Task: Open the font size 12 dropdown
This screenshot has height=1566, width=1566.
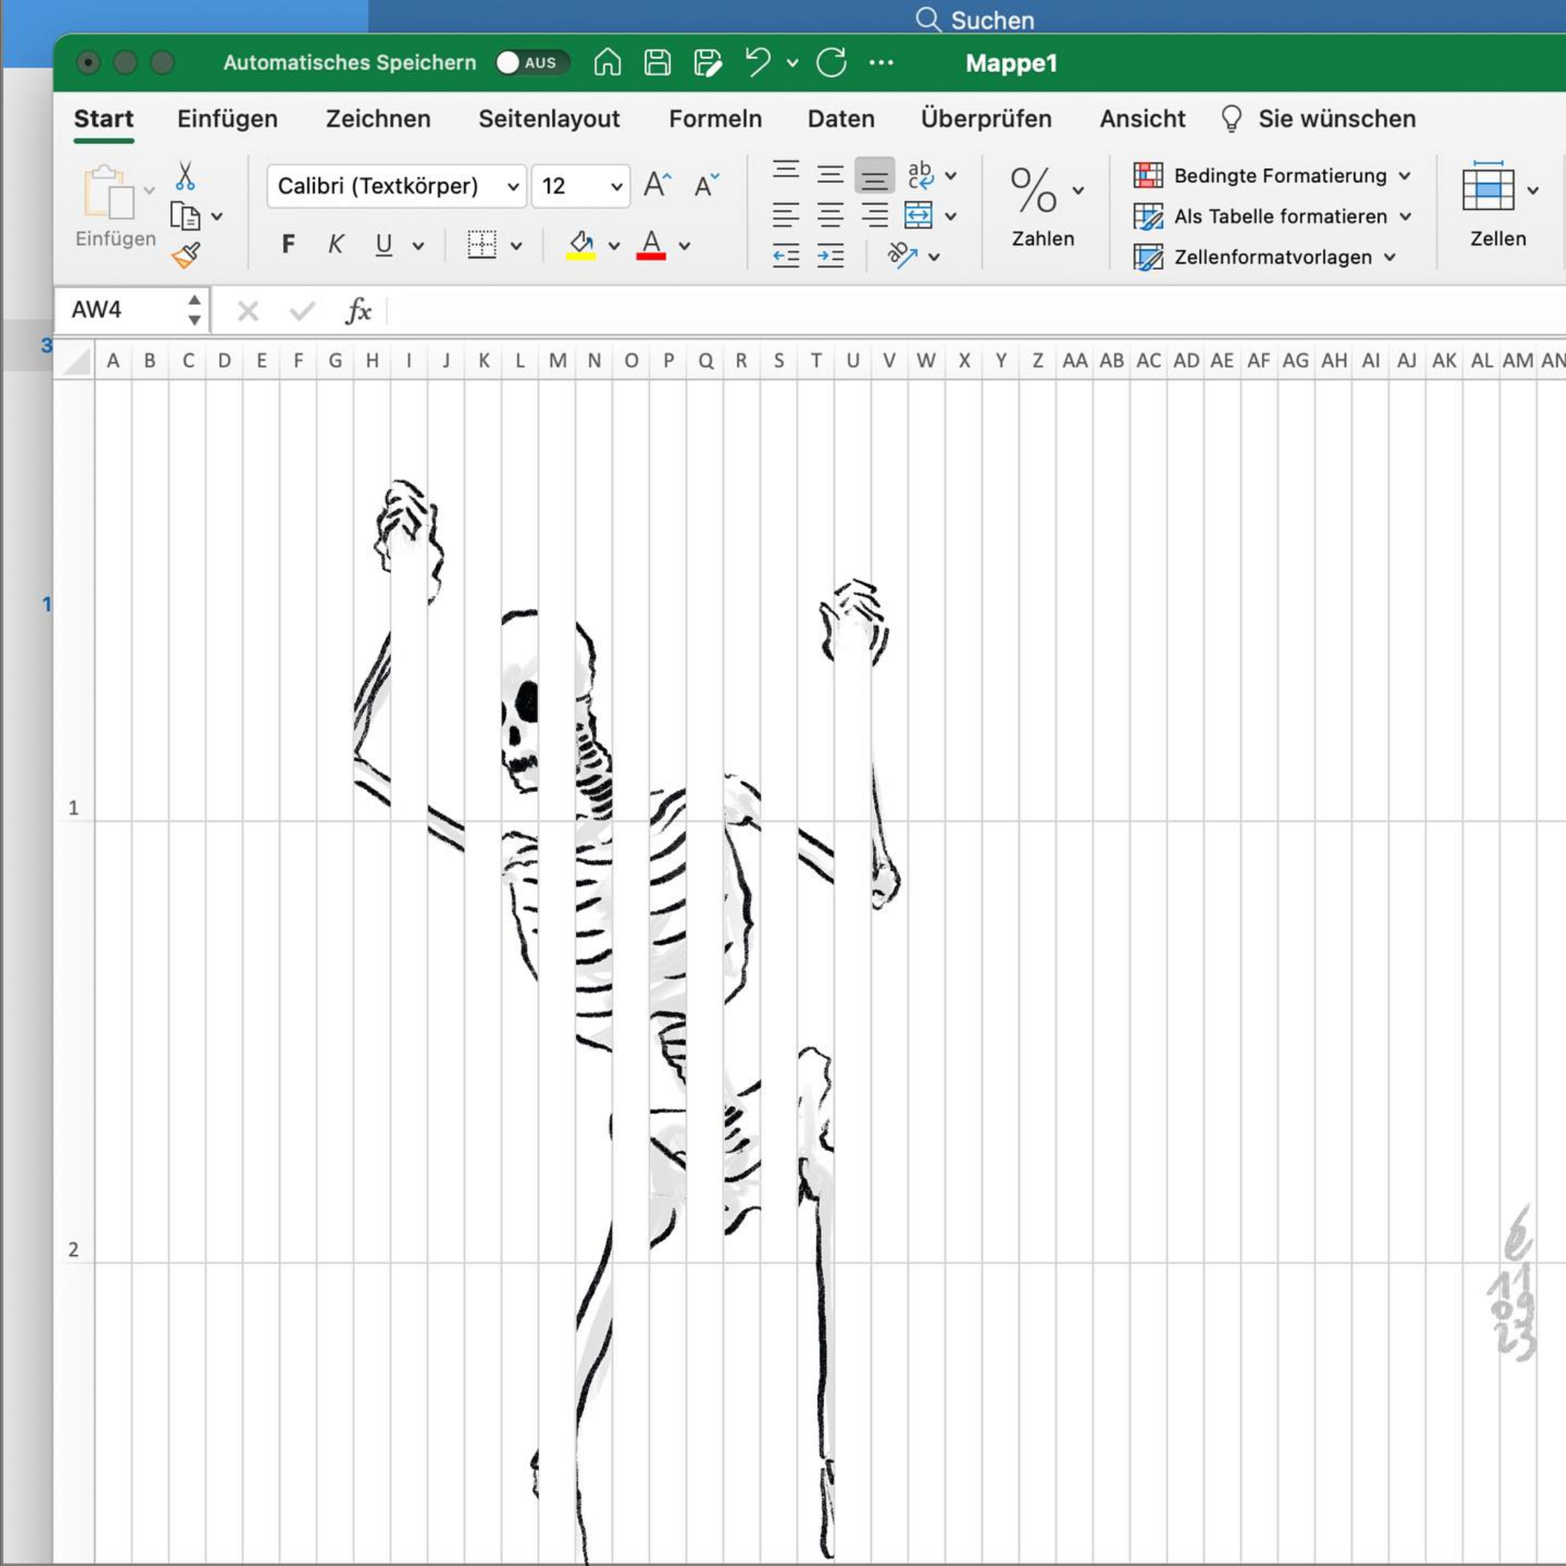Action: click(x=581, y=186)
